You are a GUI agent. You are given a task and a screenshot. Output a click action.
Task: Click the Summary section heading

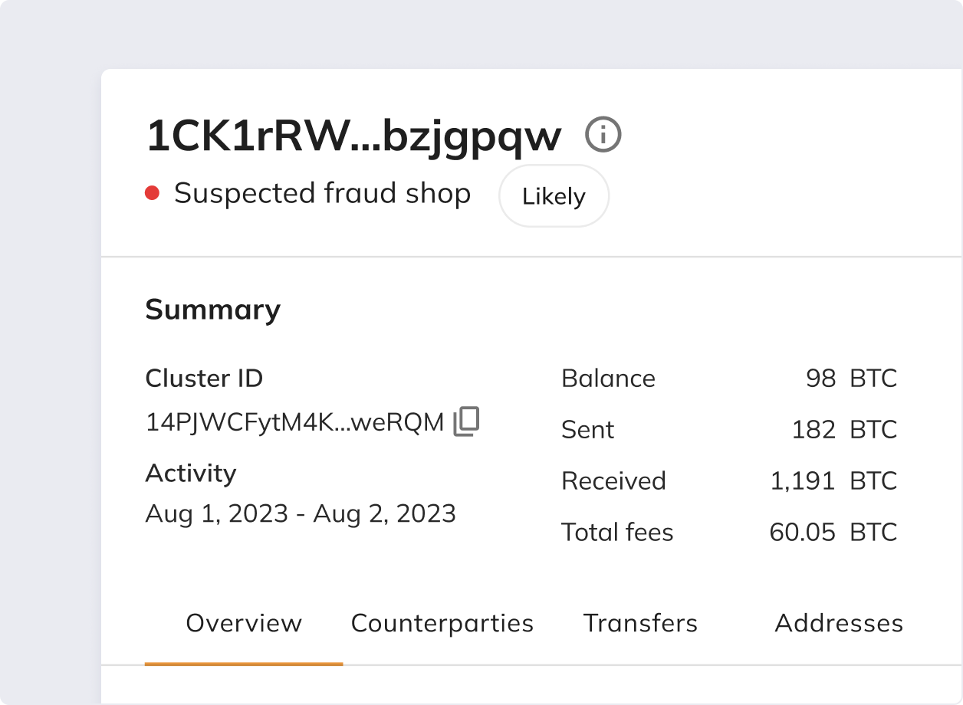[x=212, y=310]
